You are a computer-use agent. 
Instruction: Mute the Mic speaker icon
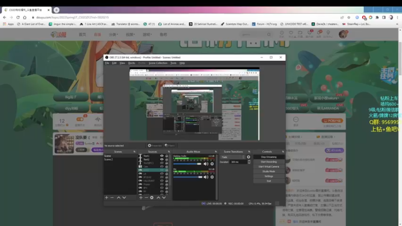(x=206, y=177)
